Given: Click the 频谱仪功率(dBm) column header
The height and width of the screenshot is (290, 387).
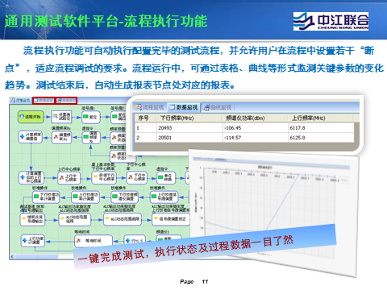Looking at the screenshot, I should pos(256,118).
